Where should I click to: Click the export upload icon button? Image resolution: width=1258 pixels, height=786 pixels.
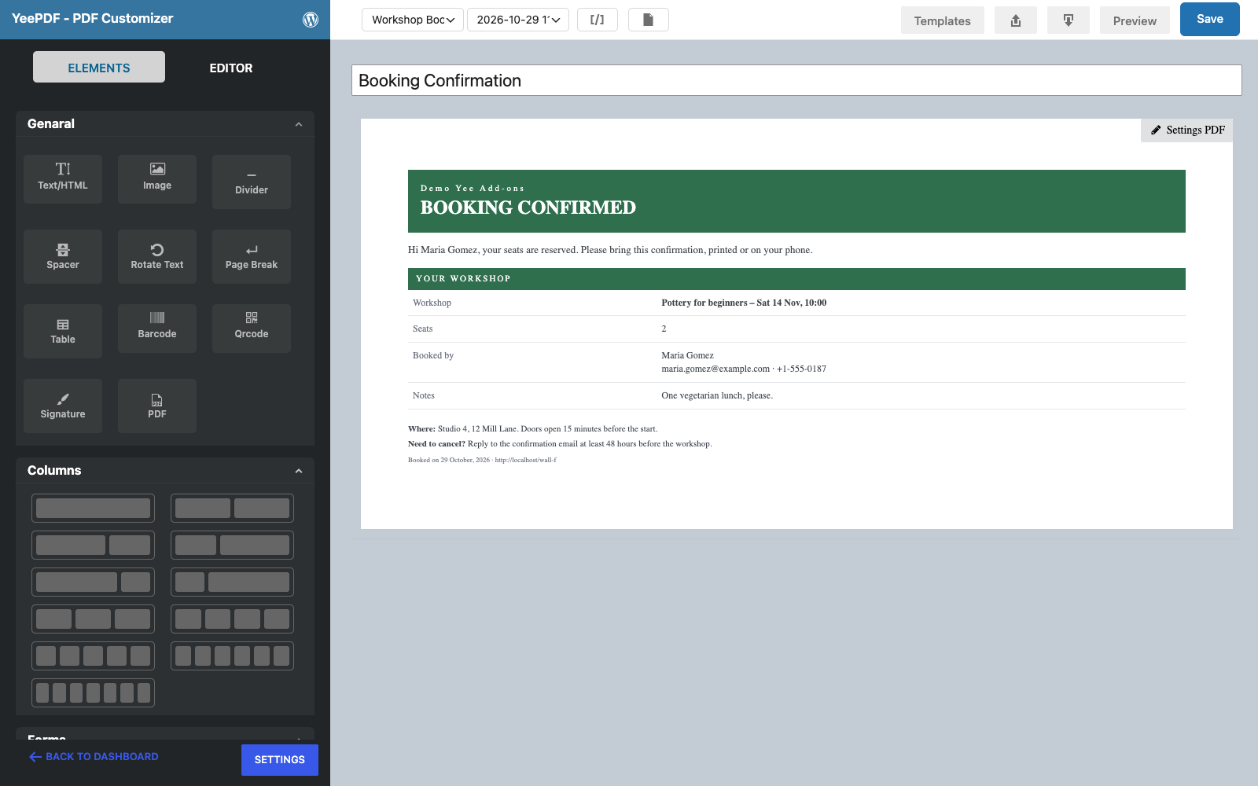coord(1016,20)
